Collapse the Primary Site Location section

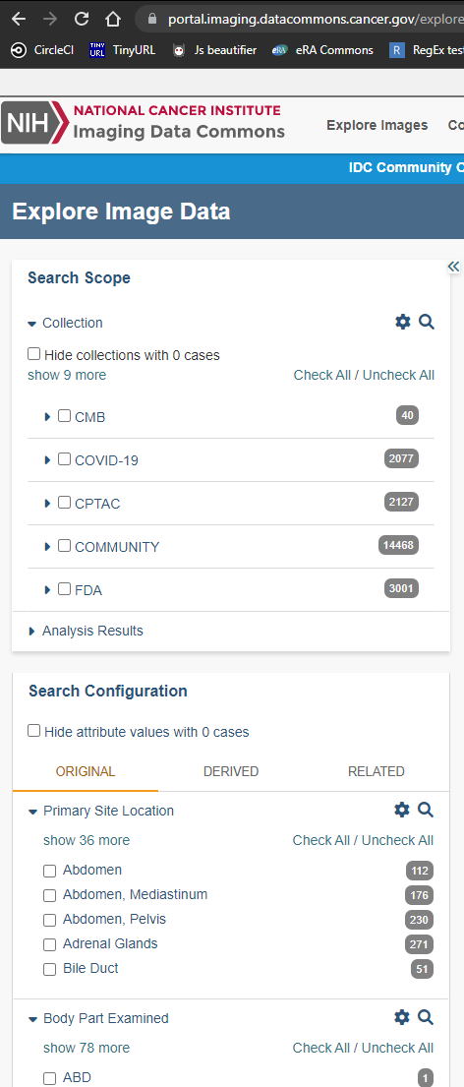(x=32, y=812)
